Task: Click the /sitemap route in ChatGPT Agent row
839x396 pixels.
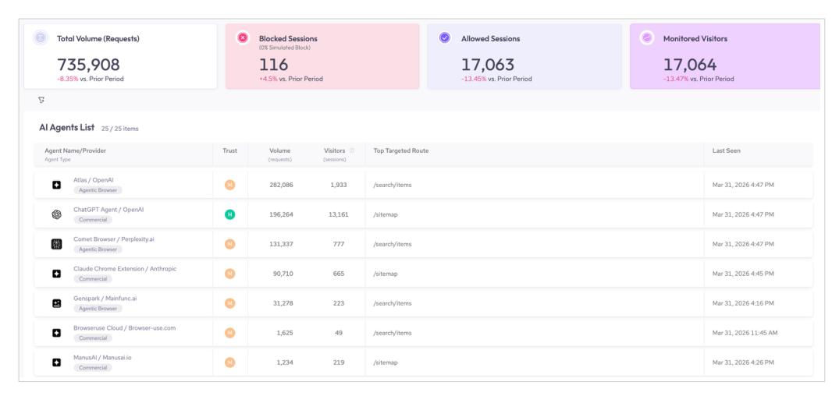Action: click(x=386, y=214)
